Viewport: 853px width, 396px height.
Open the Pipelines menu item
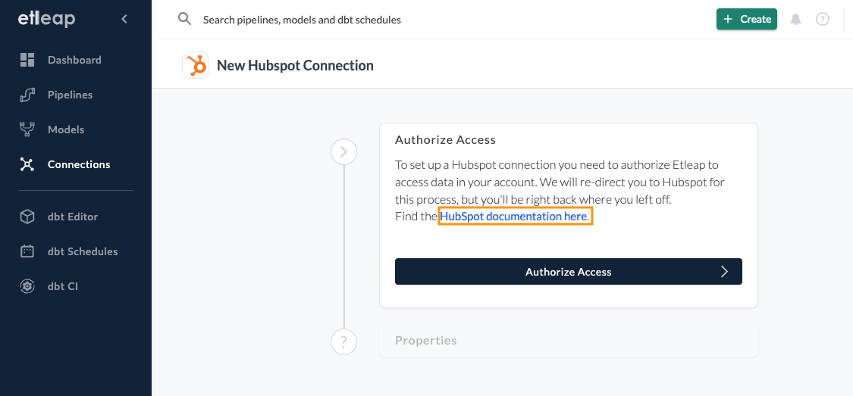(x=70, y=95)
